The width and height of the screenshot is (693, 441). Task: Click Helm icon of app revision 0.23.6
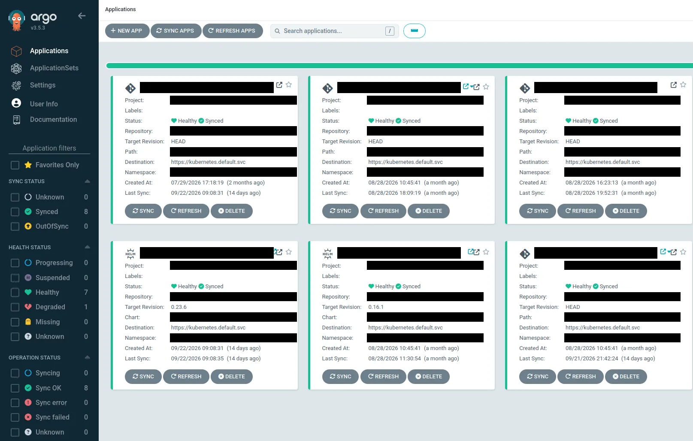click(130, 254)
